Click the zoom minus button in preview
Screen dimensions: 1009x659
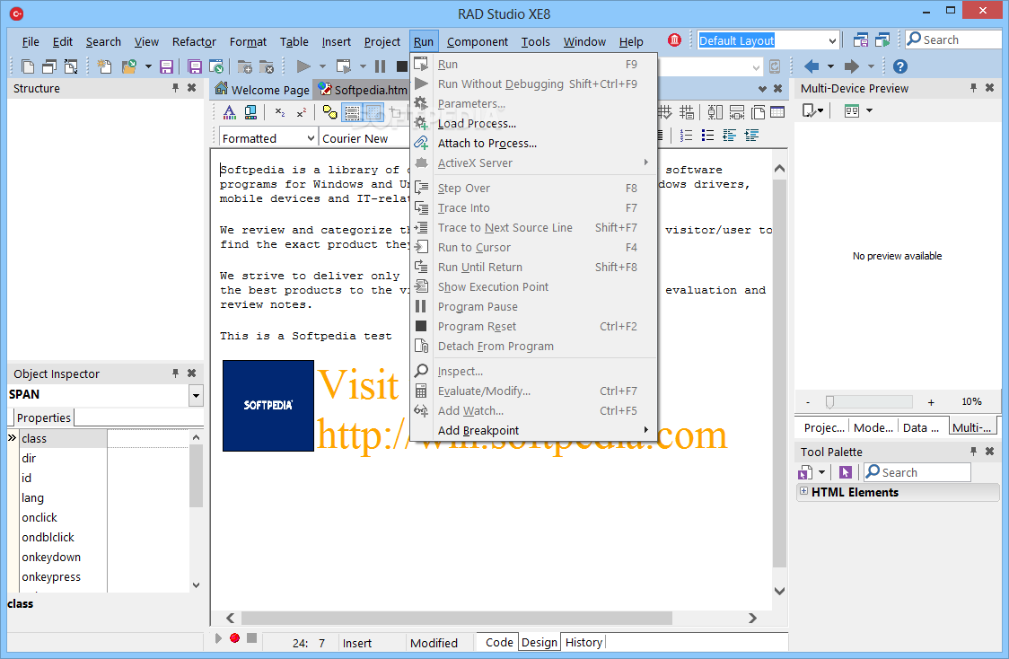click(808, 402)
